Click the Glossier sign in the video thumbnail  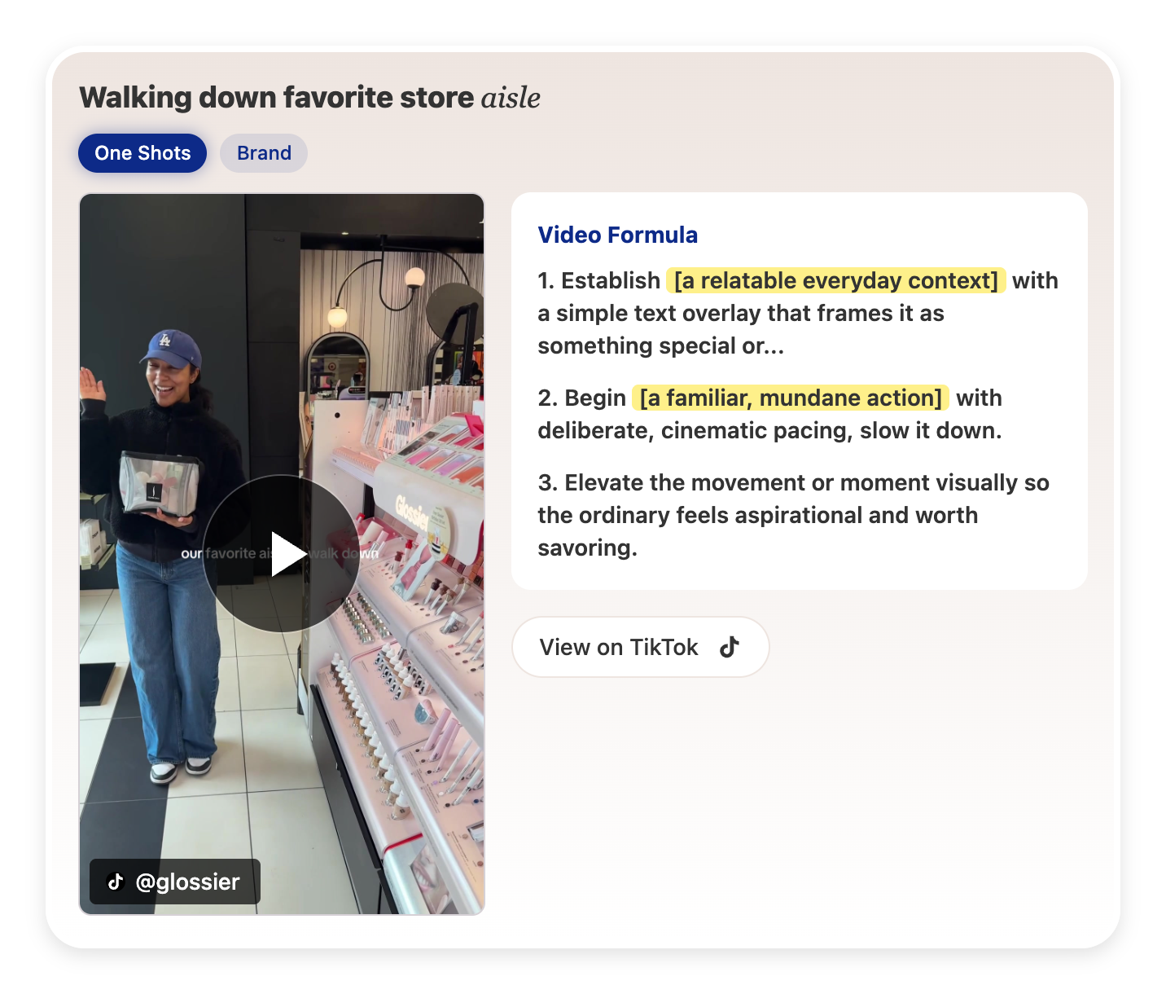click(x=412, y=512)
